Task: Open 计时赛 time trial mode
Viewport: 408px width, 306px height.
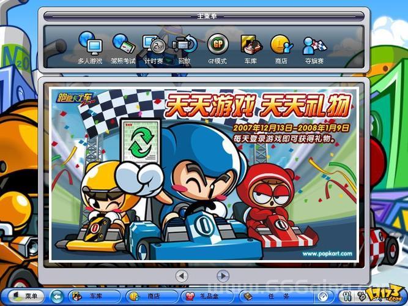Action: click(154, 49)
